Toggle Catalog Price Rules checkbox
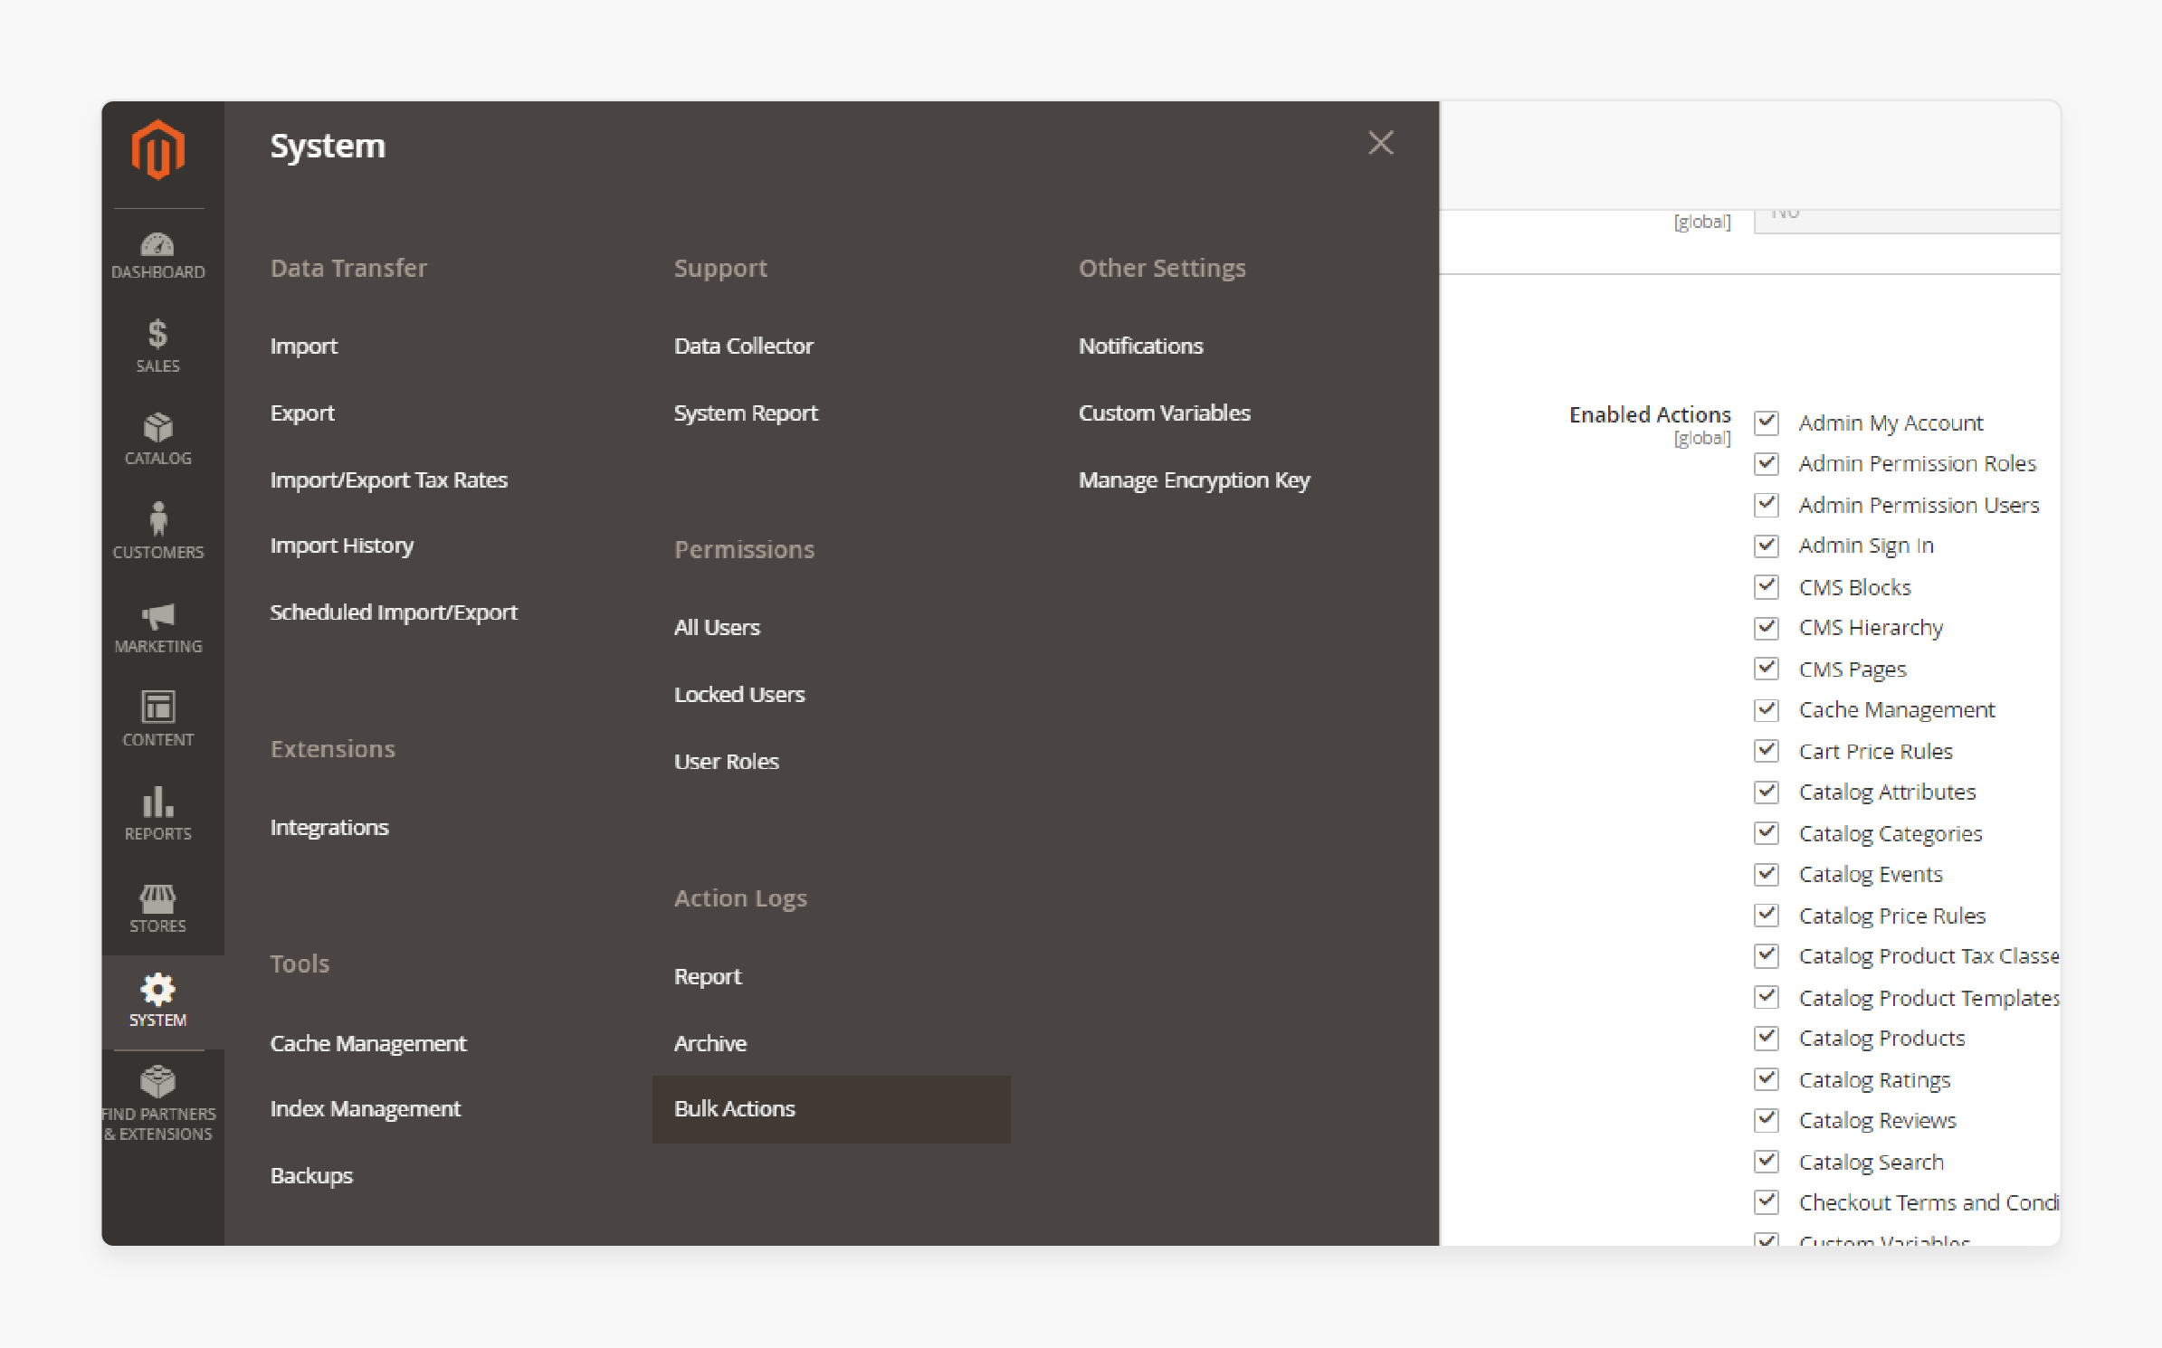 point(1767,916)
